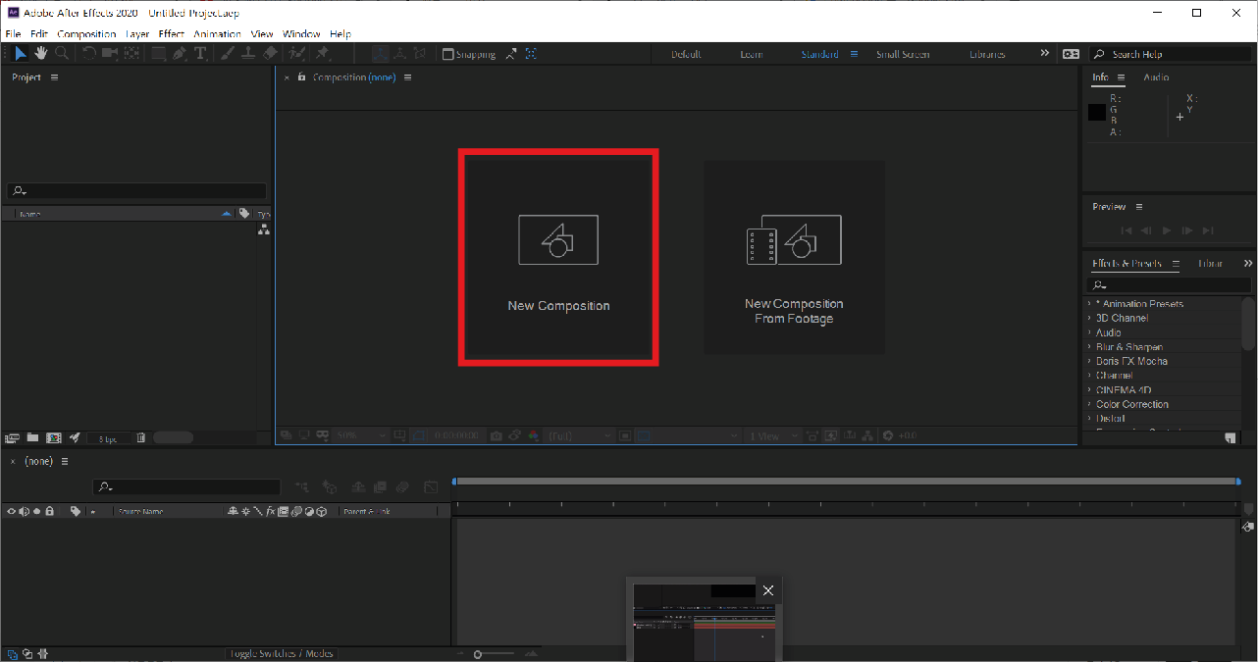Select the Roto Brush tool
The width and height of the screenshot is (1258, 662).
296,54
